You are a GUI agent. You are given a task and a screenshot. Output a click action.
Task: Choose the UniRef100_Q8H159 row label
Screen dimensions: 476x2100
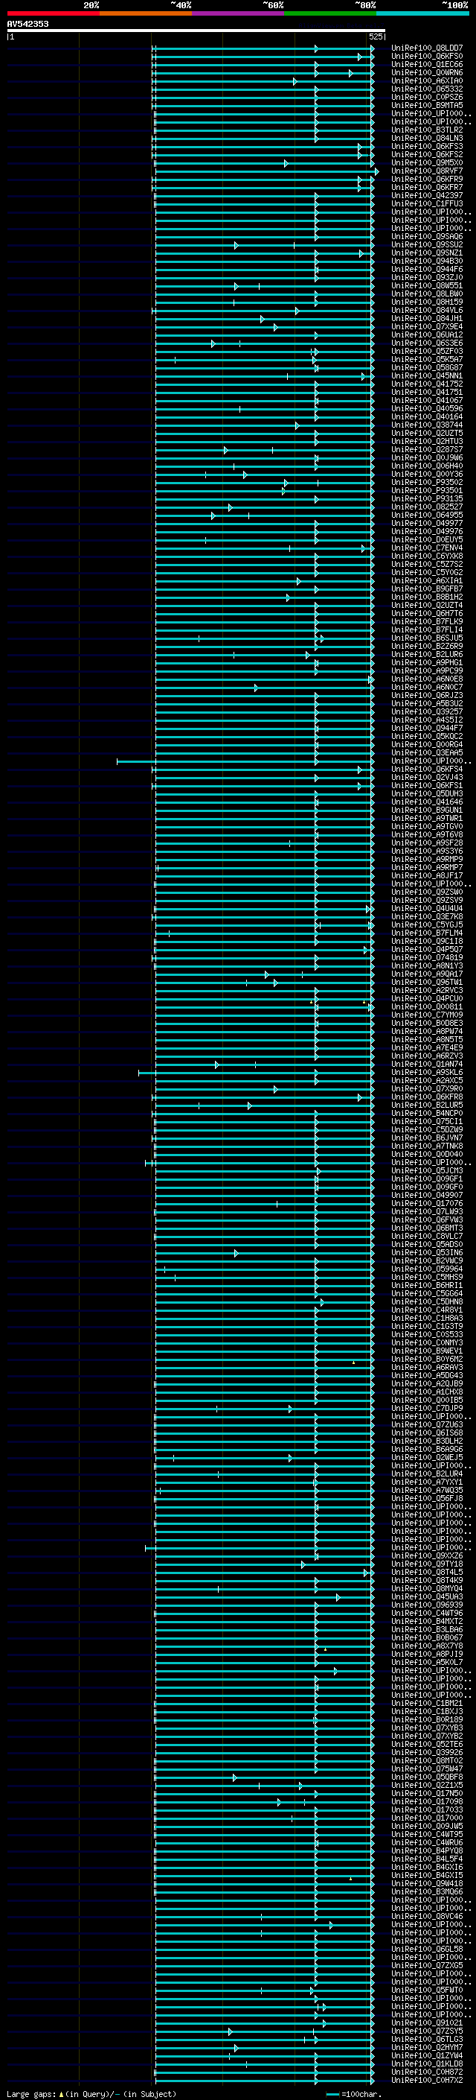coord(426,302)
